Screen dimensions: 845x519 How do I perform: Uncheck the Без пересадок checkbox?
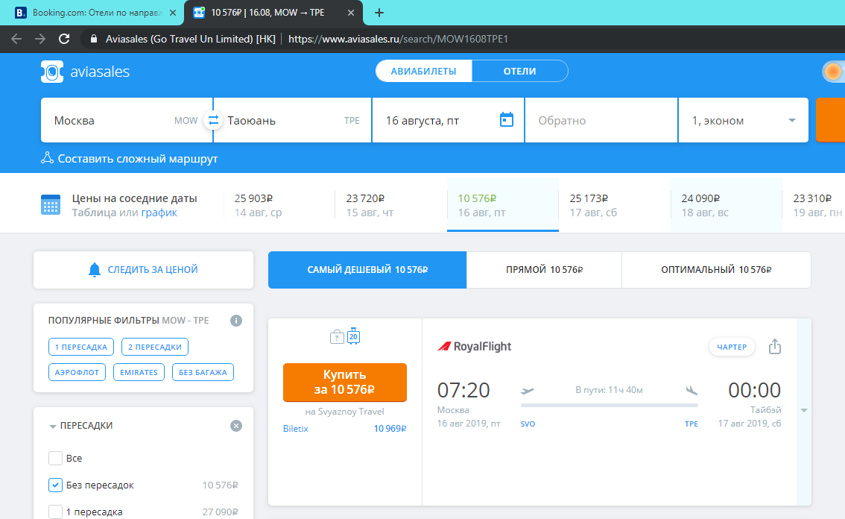[55, 485]
